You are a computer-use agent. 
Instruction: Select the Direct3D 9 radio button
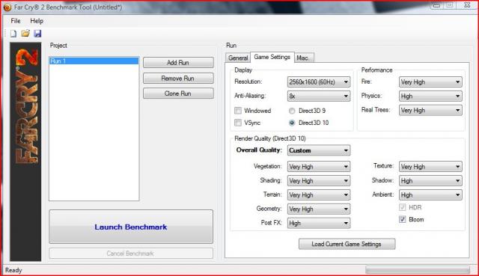292,111
